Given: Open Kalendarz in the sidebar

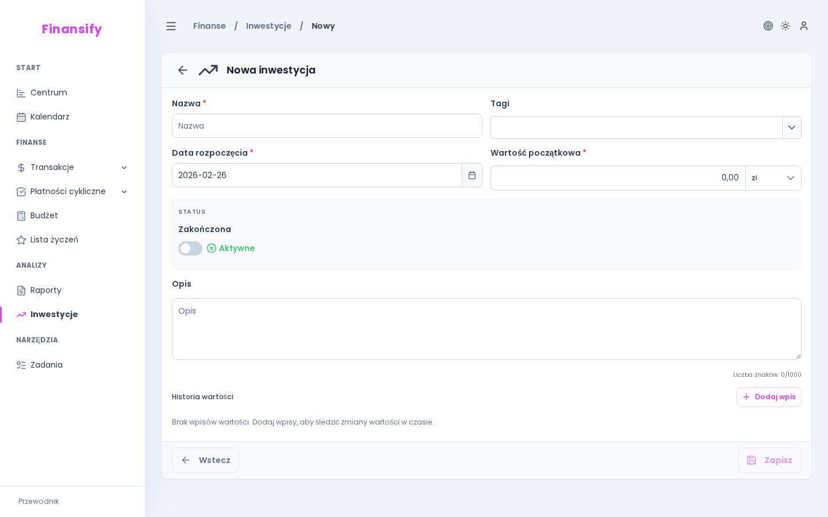Looking at the screenshot, I should tap(49, 117).
